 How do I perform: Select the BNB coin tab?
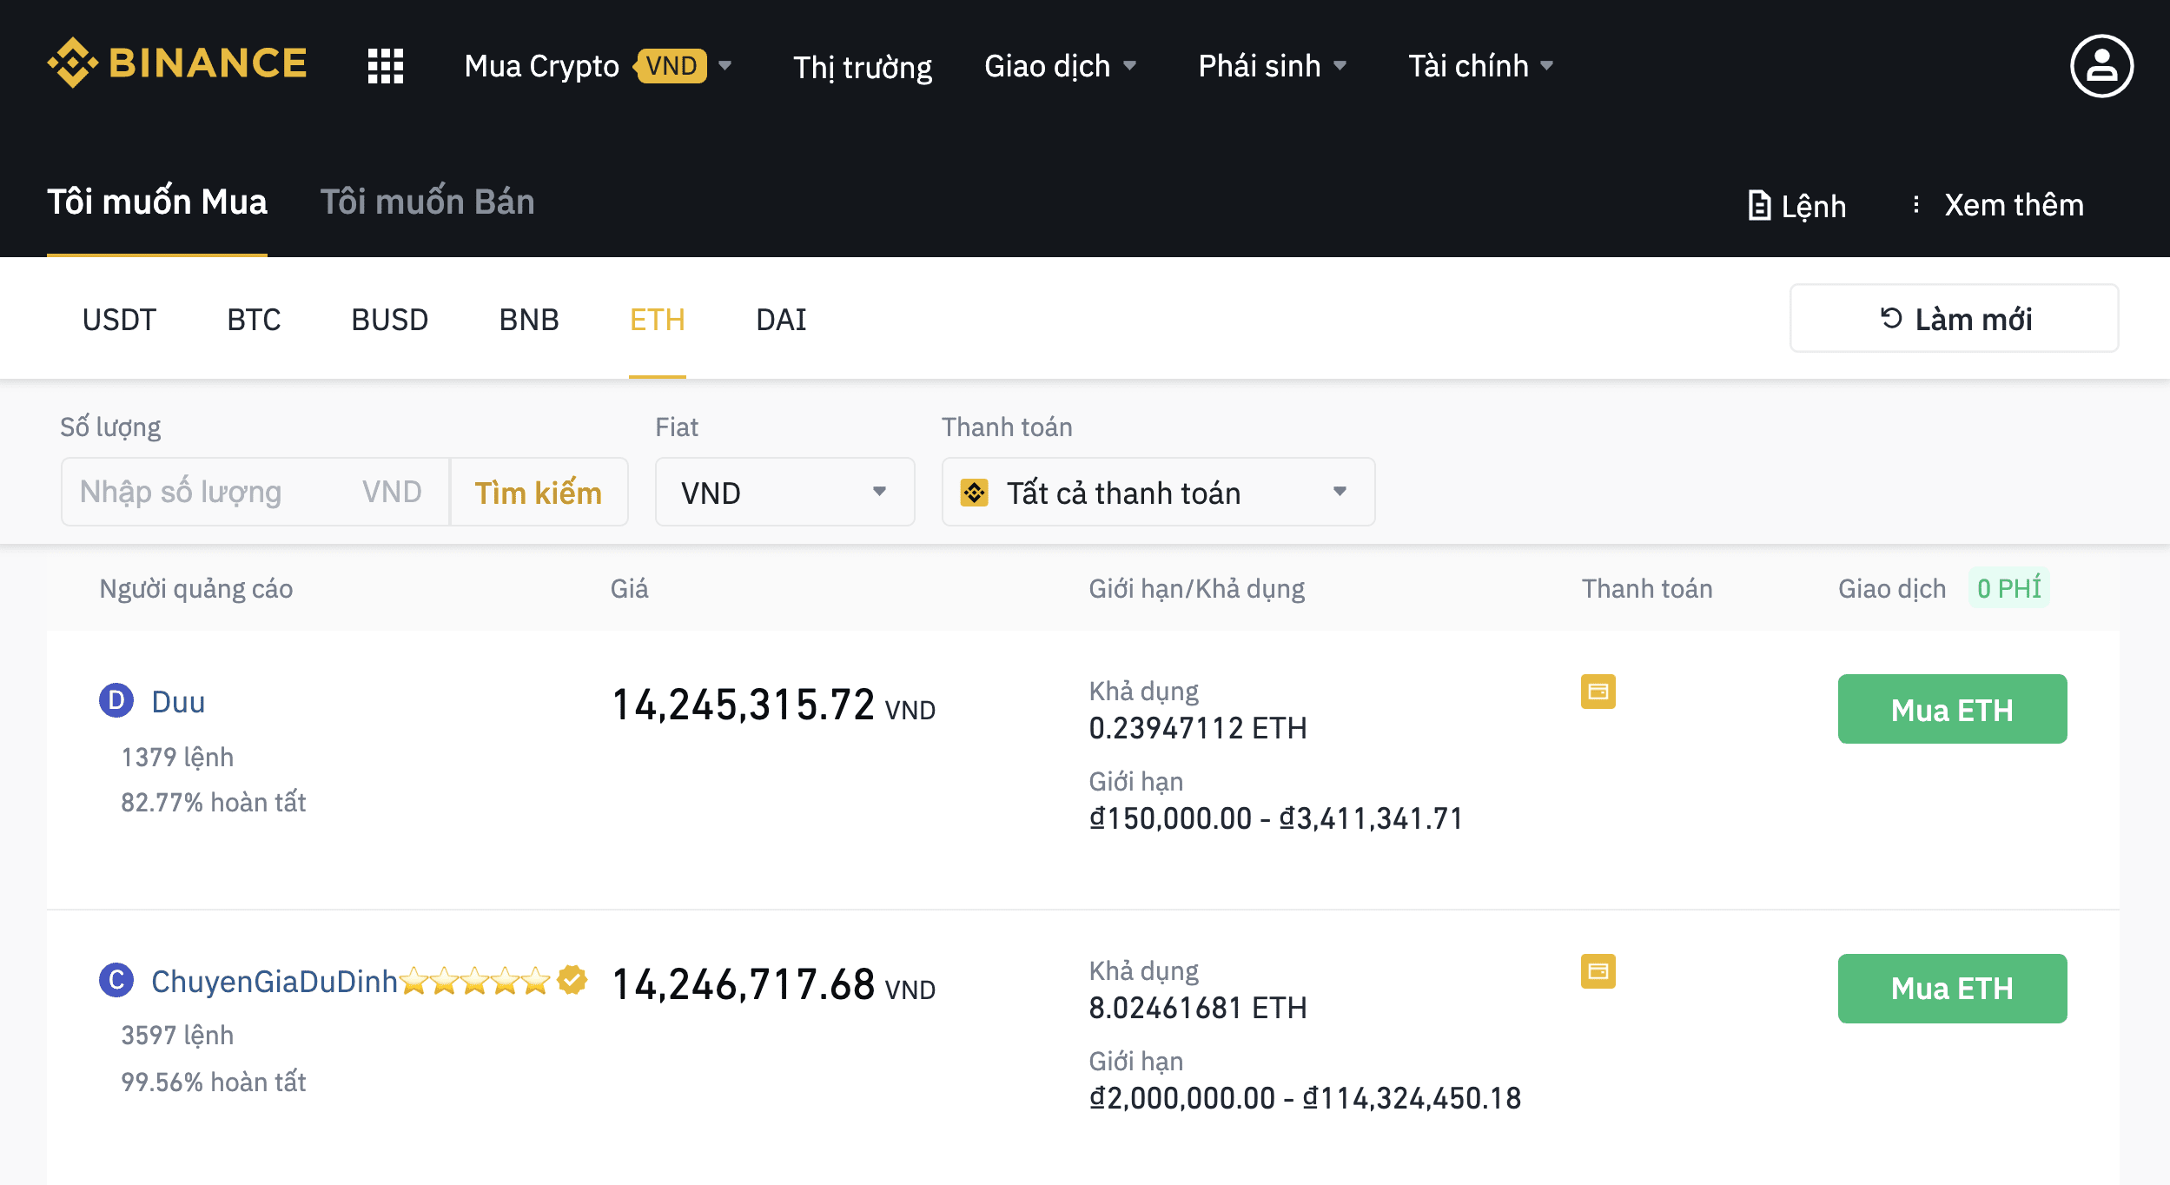click(x=529, y=320)
